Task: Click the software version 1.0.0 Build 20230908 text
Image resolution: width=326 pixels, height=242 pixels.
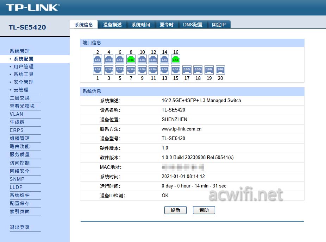Action: (198, 158)
